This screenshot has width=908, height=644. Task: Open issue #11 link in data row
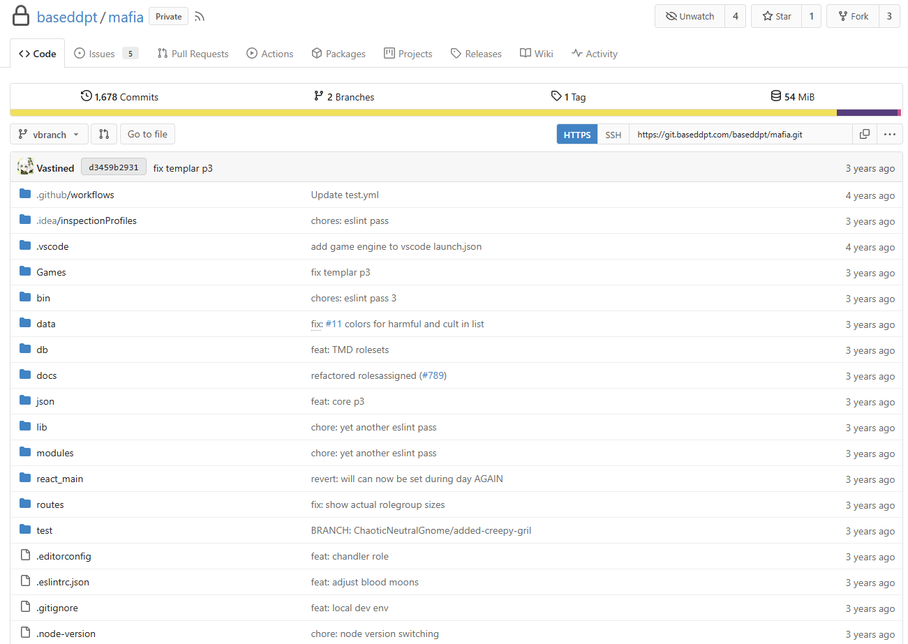coord(332,324)
